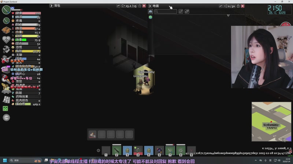The width and height of the screenshot is (293, 164).
Task: Click the ground container icon in 地面 panel
Action: click(151, 12)
